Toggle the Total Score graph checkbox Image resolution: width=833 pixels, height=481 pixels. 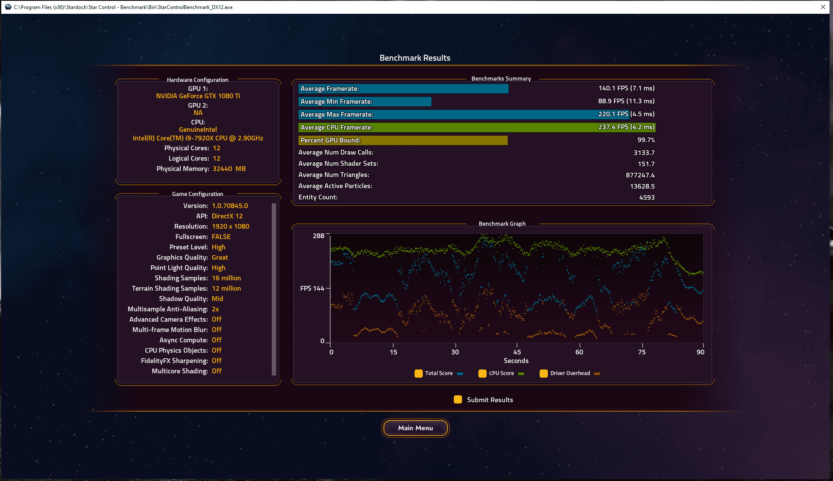pyautogui.click(x=418, y=373)
